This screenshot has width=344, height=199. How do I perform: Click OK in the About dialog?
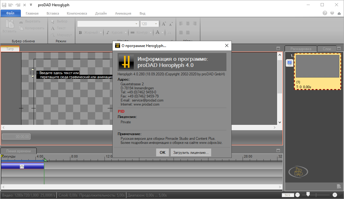click(x=163, y=152)
